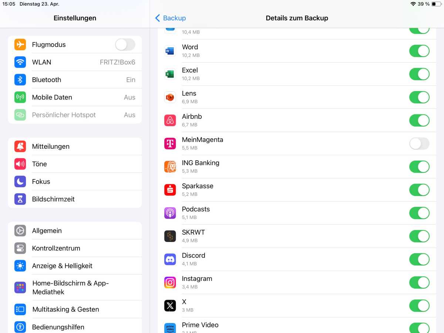Viewport: 444px width, 333px height.
Task: Turn off Instagram backup toggle
Action: coord(419,282)
